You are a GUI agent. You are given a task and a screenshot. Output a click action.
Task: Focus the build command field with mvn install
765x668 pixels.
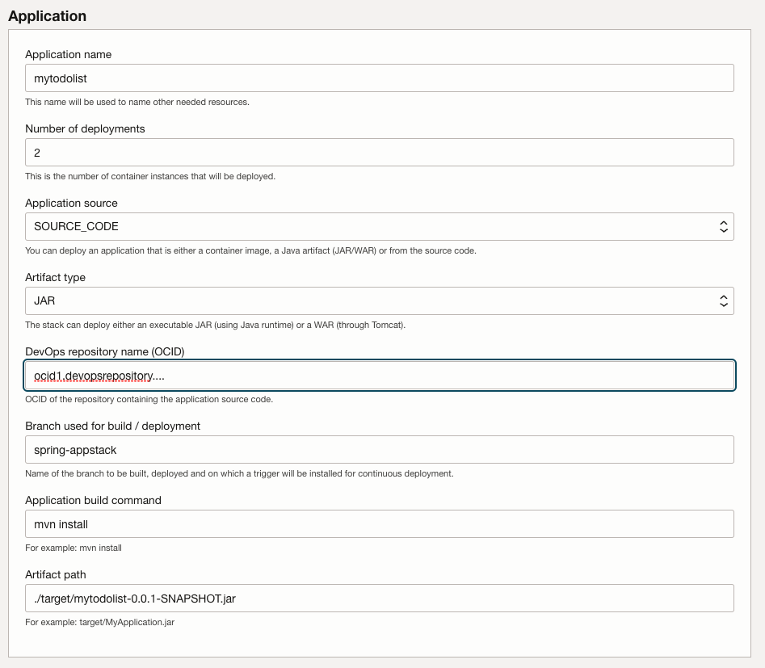[380, 524]
